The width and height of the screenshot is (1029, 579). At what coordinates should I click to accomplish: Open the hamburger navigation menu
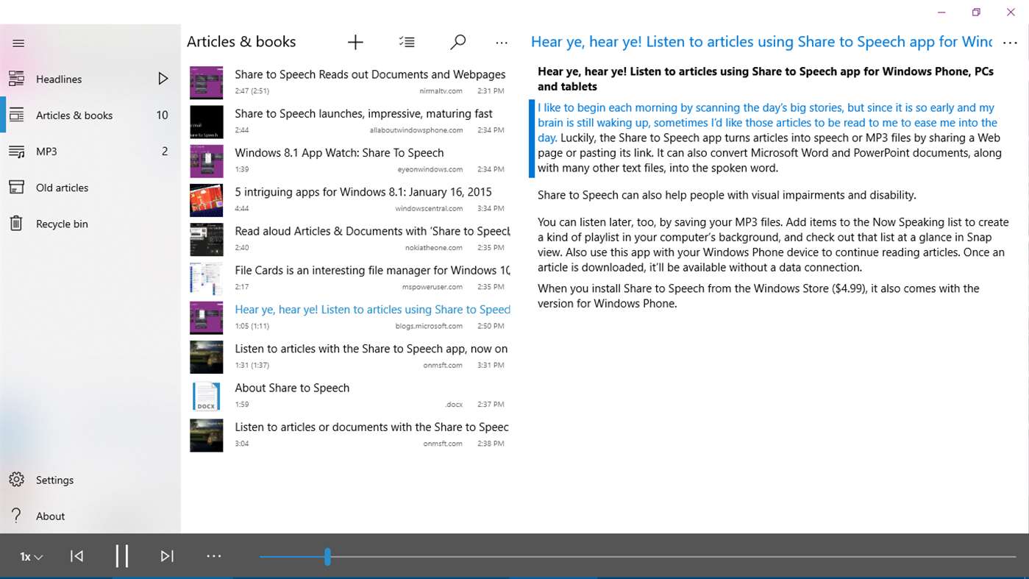pyautogui.click(x=18, y=43)
